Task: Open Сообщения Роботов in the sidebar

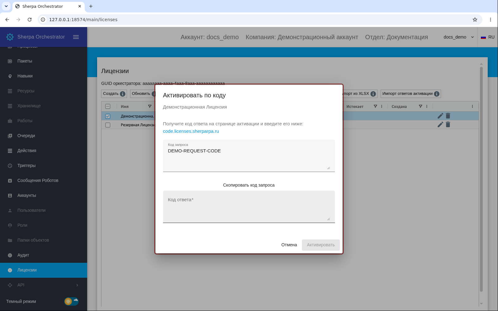Action: (44, 181)
